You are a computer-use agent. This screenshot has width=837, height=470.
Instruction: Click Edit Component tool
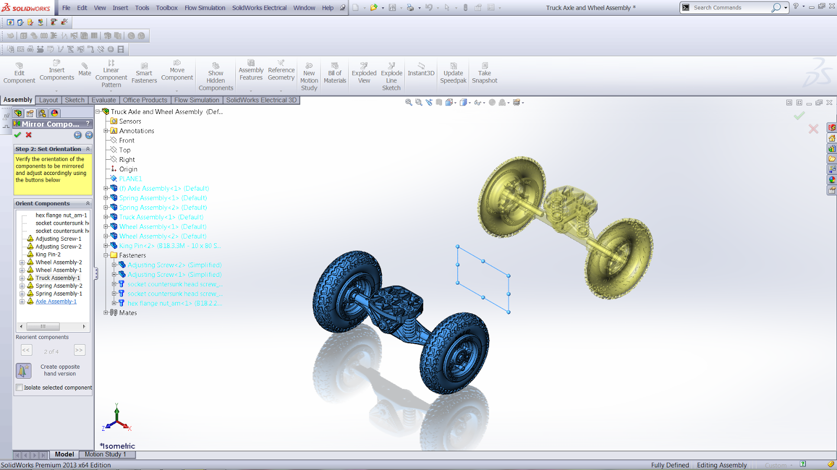(x=19, y=73)
